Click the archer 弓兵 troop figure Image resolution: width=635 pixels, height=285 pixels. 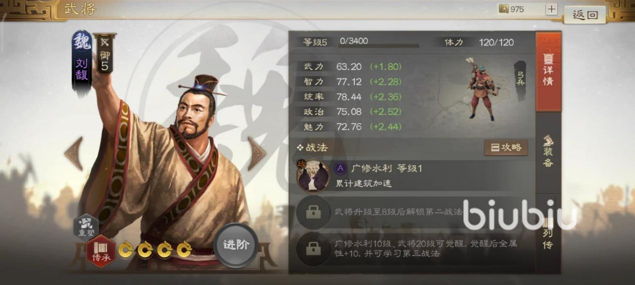[481, 88]
